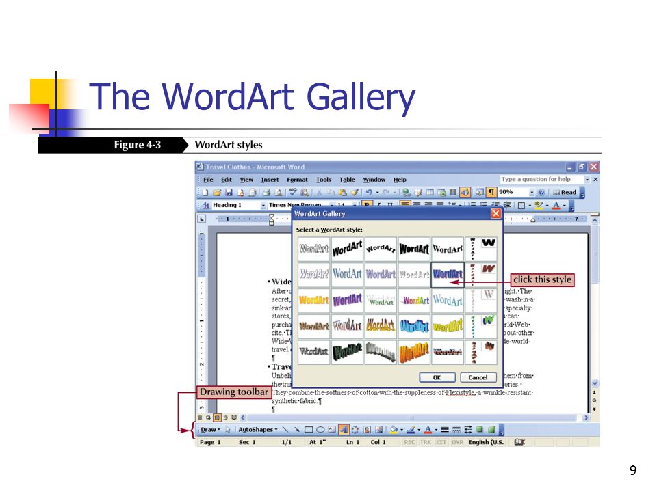The height and width of the screenshot is (492, 657).
Task: Toggle the OVR overtype indicator
Action: [457, 442]
